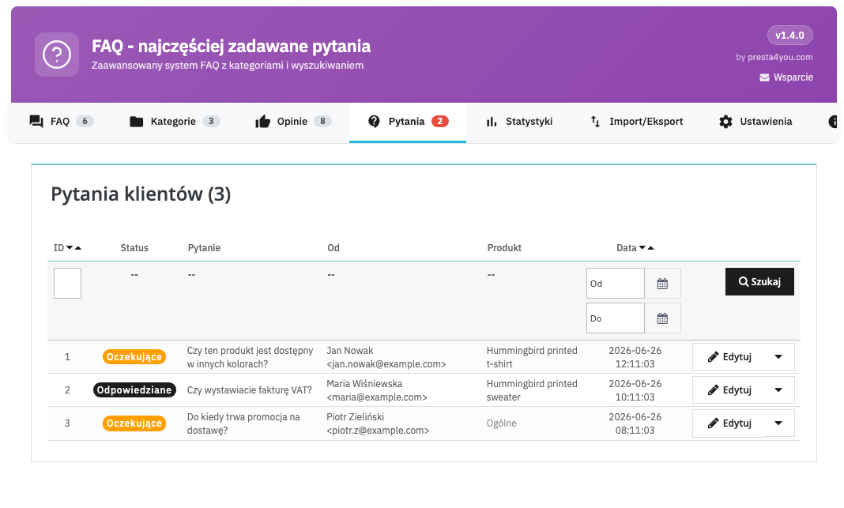The image size is (844, 508).
Task: Open the calendar picker for the Od date
Action: pos(662,284)
